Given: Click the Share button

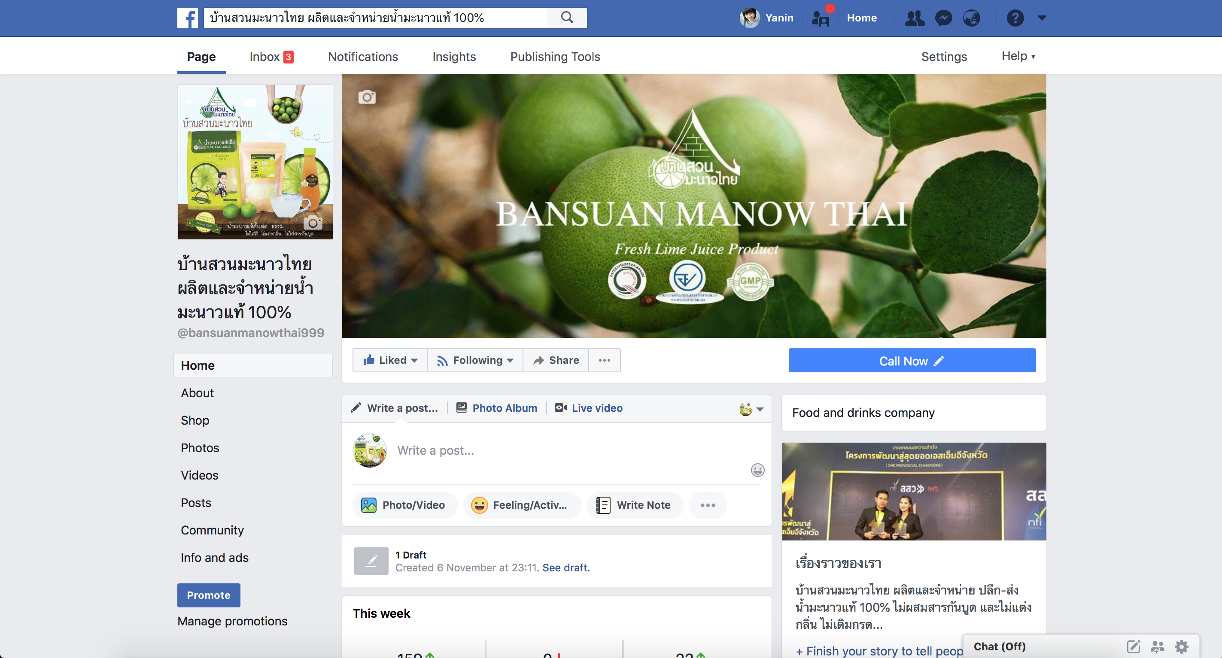Looking at the screenshot, I should point(556,360).
